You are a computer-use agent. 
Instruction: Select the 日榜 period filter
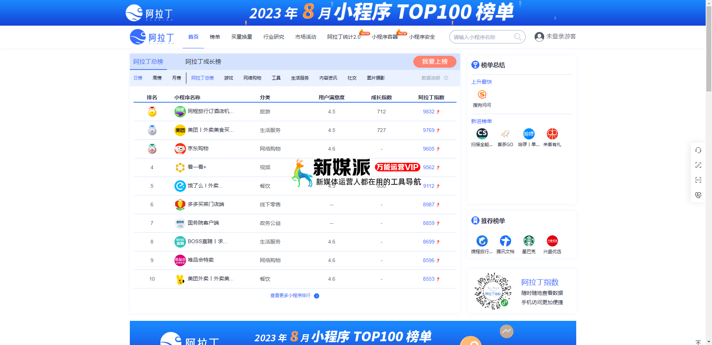point(138,78)
